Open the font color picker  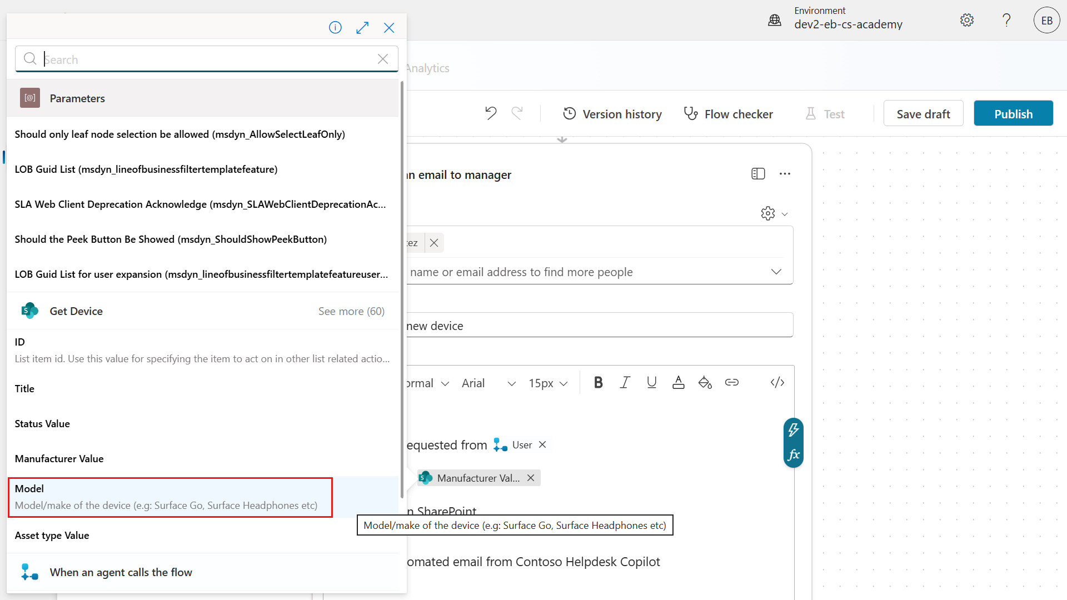click(x=678, y=382)
